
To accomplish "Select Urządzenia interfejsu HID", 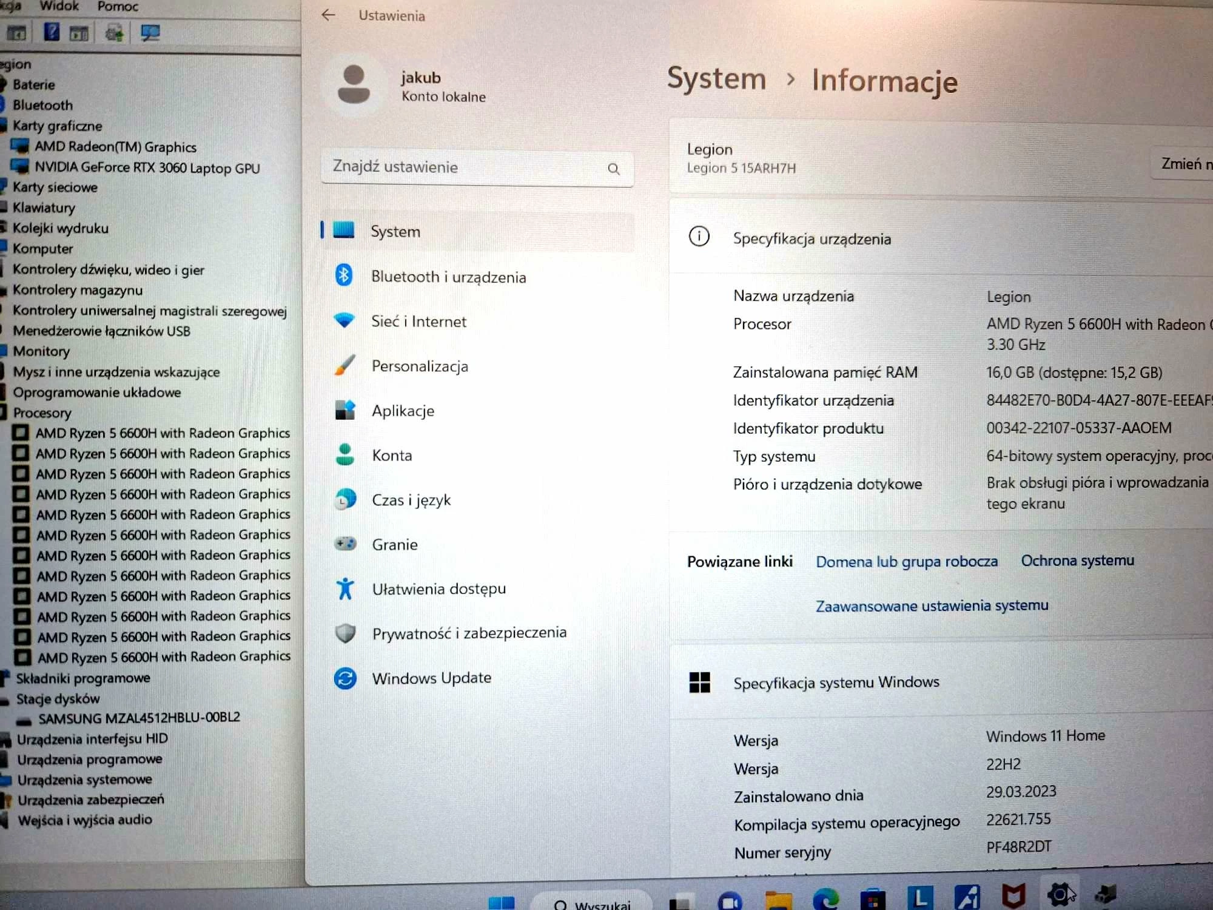I will click(92, 739).
